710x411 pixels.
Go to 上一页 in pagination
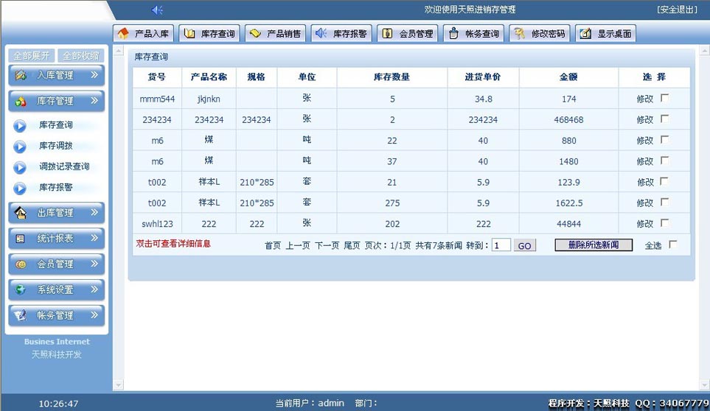click(298, 245)
